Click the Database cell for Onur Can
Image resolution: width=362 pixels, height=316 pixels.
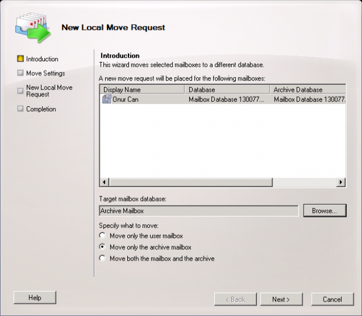point(227,99)
